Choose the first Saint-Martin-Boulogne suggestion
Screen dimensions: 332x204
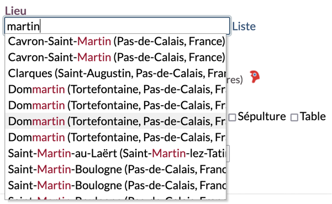point(115,169)
